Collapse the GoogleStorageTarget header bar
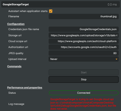121x111 pixels. point(60,4)
